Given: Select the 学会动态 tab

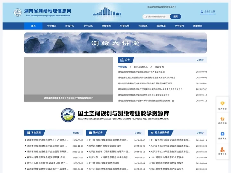Looking at the screenshot, I should point(122,67).
